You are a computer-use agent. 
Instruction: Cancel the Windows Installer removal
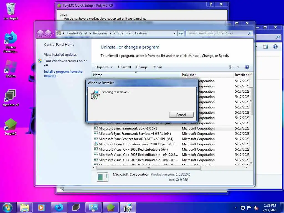pyautogui.click(x=181, y=115)
